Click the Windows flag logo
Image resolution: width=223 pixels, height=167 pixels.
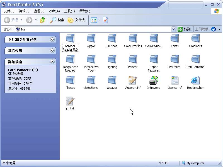(x=217, y=11)
